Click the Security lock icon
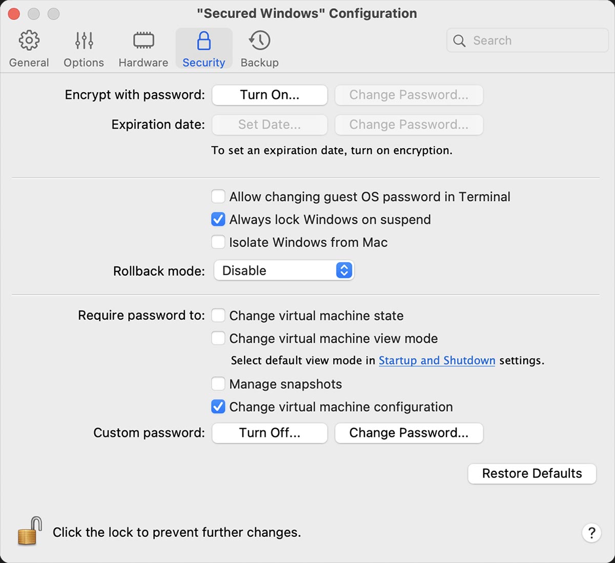 203,40
